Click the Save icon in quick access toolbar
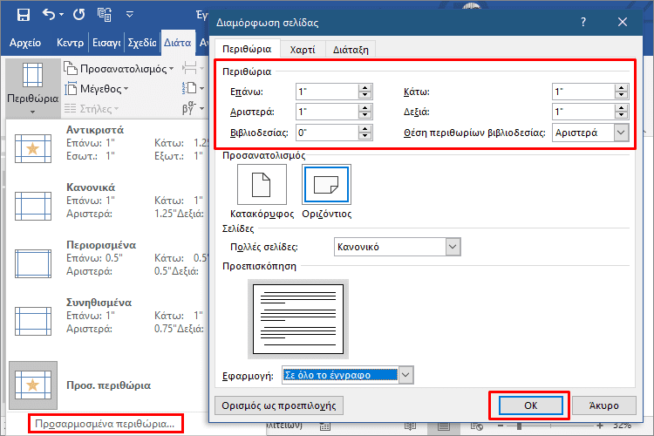The height and width of the screenshot is (436, 654). (x=24, y=15)
